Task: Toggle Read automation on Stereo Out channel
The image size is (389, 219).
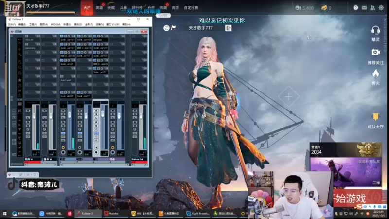Action: [135, 122]
